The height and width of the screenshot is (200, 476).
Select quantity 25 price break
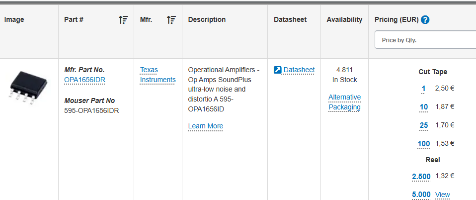coord(424,125)
